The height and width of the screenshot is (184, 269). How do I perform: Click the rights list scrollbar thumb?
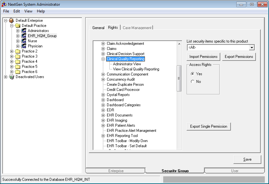click(x=179, y=78)
